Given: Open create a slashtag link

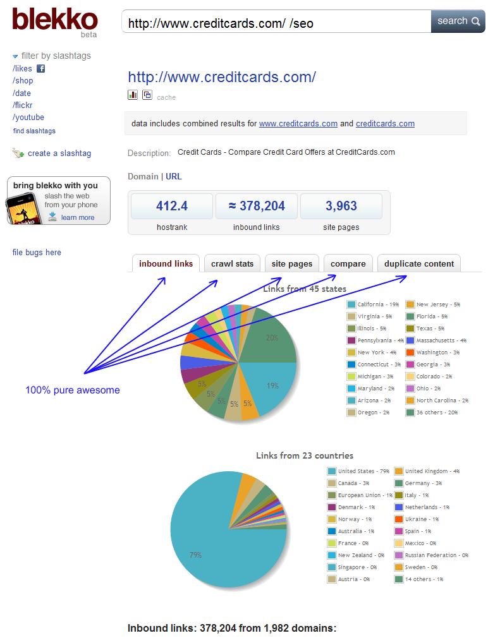Looking at the screenshot, I should (59, 153).
